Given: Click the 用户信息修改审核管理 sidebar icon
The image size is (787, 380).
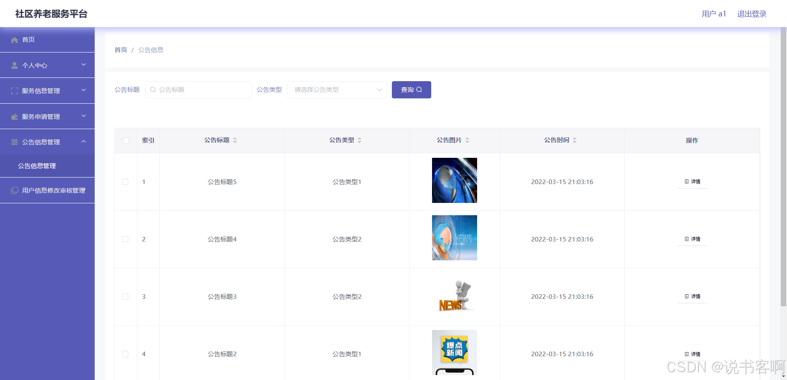Looking at the screenshot, I should pos(14,190).
